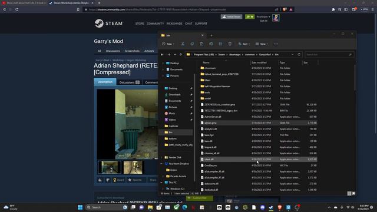
Task: Click the Delete trash icon in Explorer toolbar
Action: (x=230, y=44)
